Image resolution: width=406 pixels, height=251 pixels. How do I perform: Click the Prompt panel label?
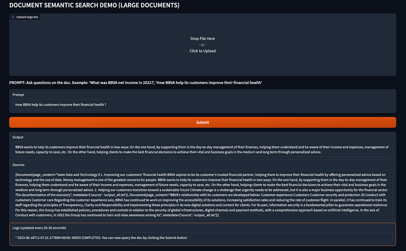coord(18,95)
